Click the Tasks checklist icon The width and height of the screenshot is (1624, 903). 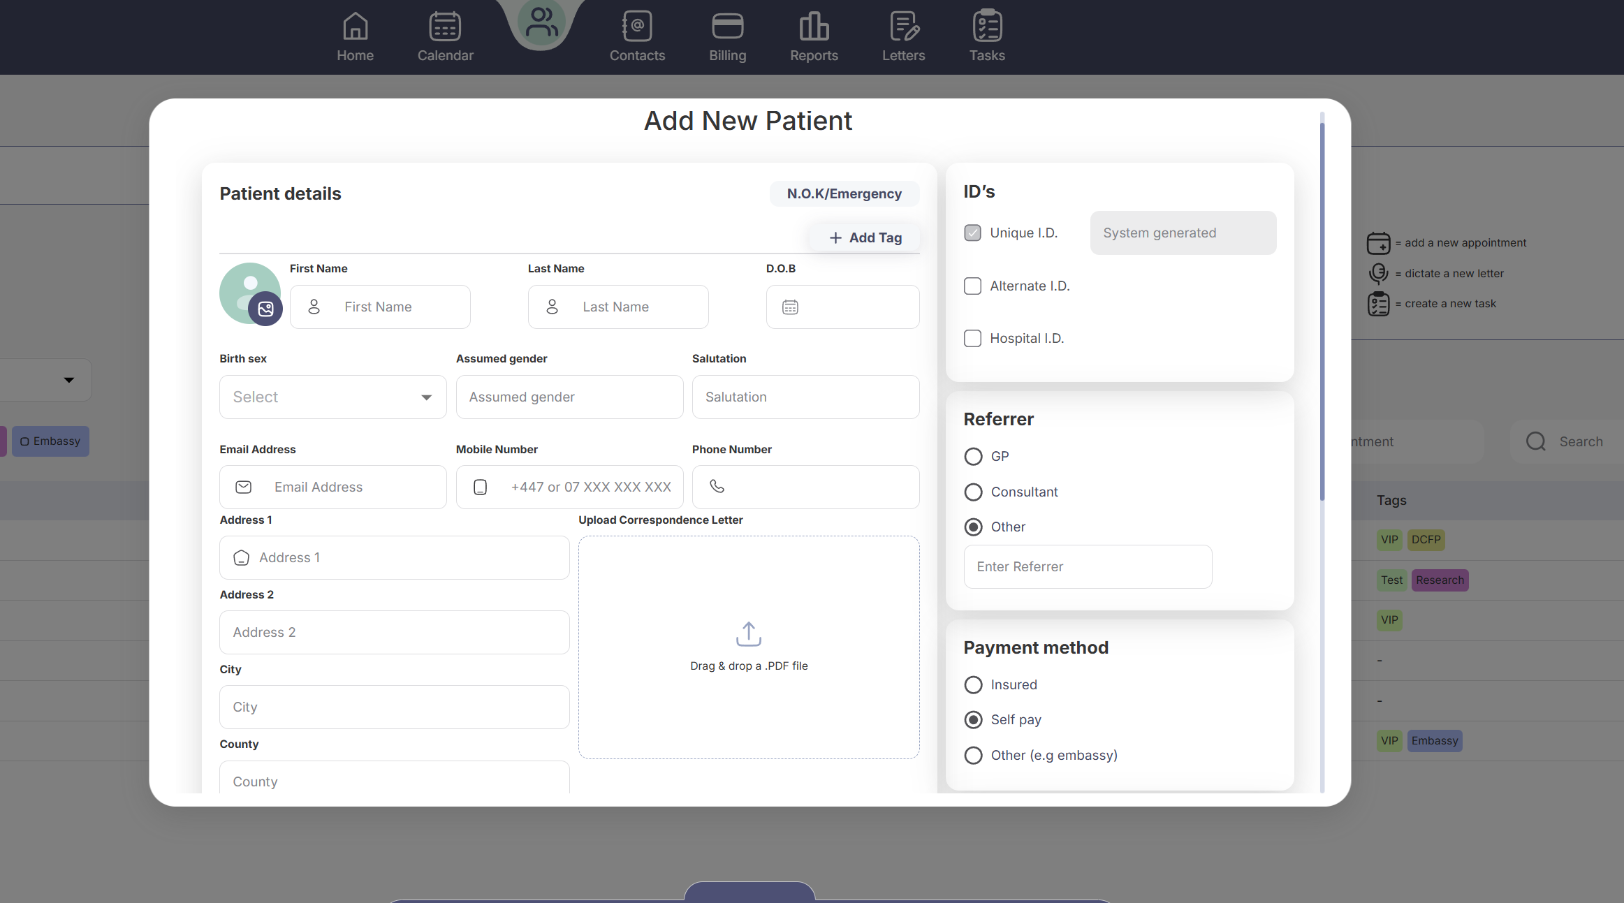(987, 27)
